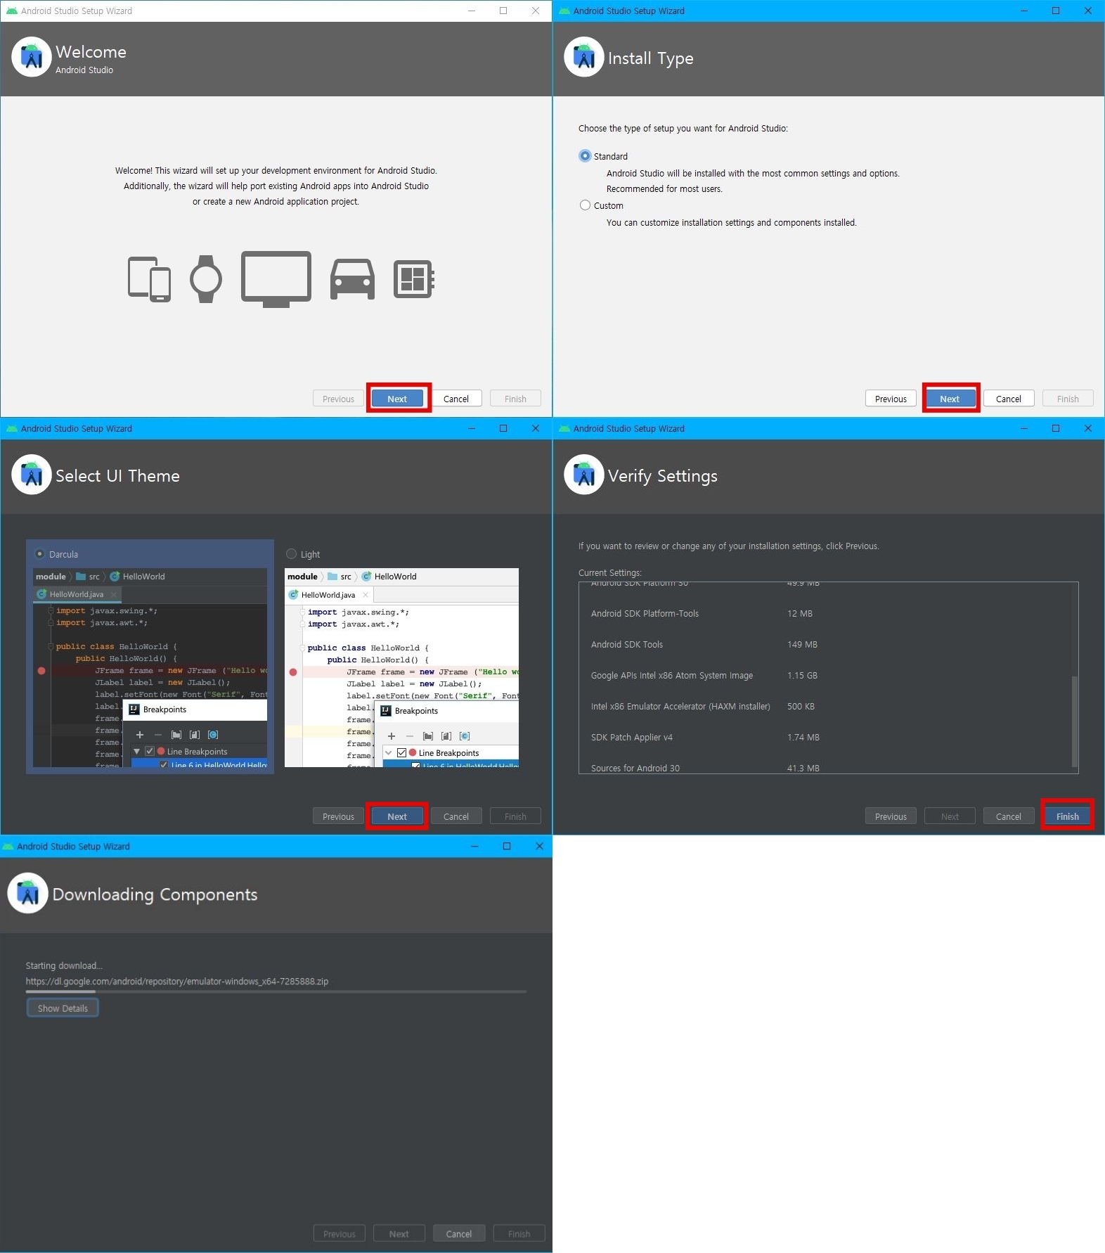Toggle Line Breakpoints checkbox in Darcula preview
Screen dimensions: 1105x1253
(x=150, y=752)
